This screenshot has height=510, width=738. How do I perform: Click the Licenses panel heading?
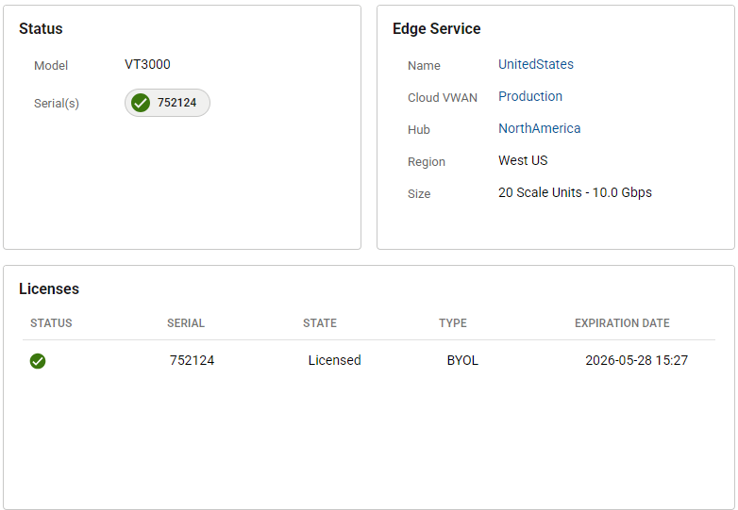[49, 288]
